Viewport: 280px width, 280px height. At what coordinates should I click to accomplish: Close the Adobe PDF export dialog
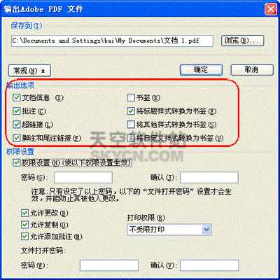[271, 9]
